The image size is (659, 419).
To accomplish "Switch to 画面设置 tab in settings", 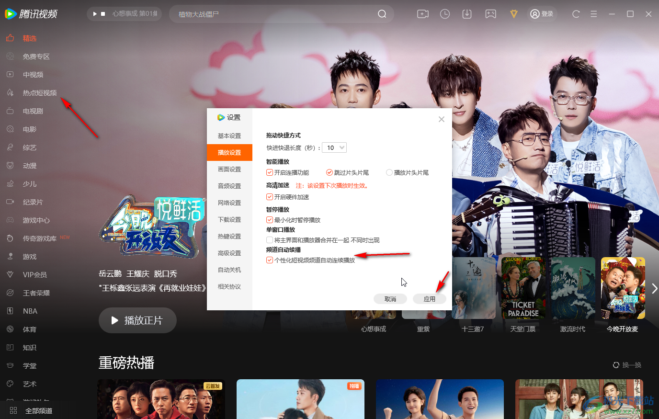I will point(229,170).
